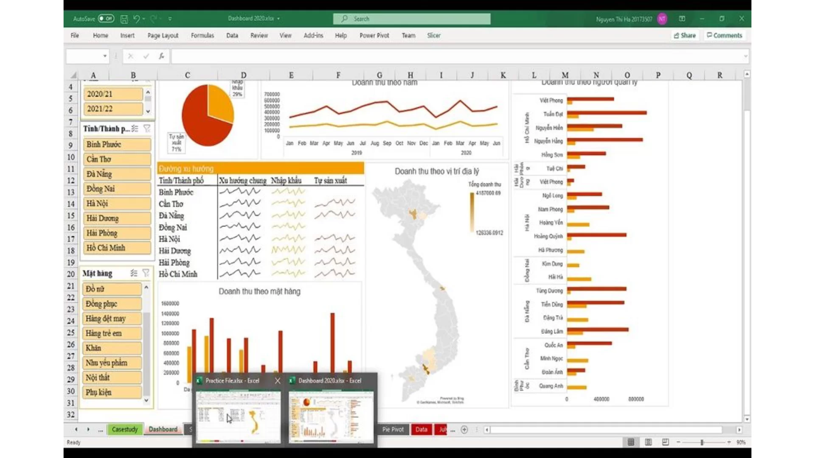
Task: Click the Share button
Action: coord(685,36)
